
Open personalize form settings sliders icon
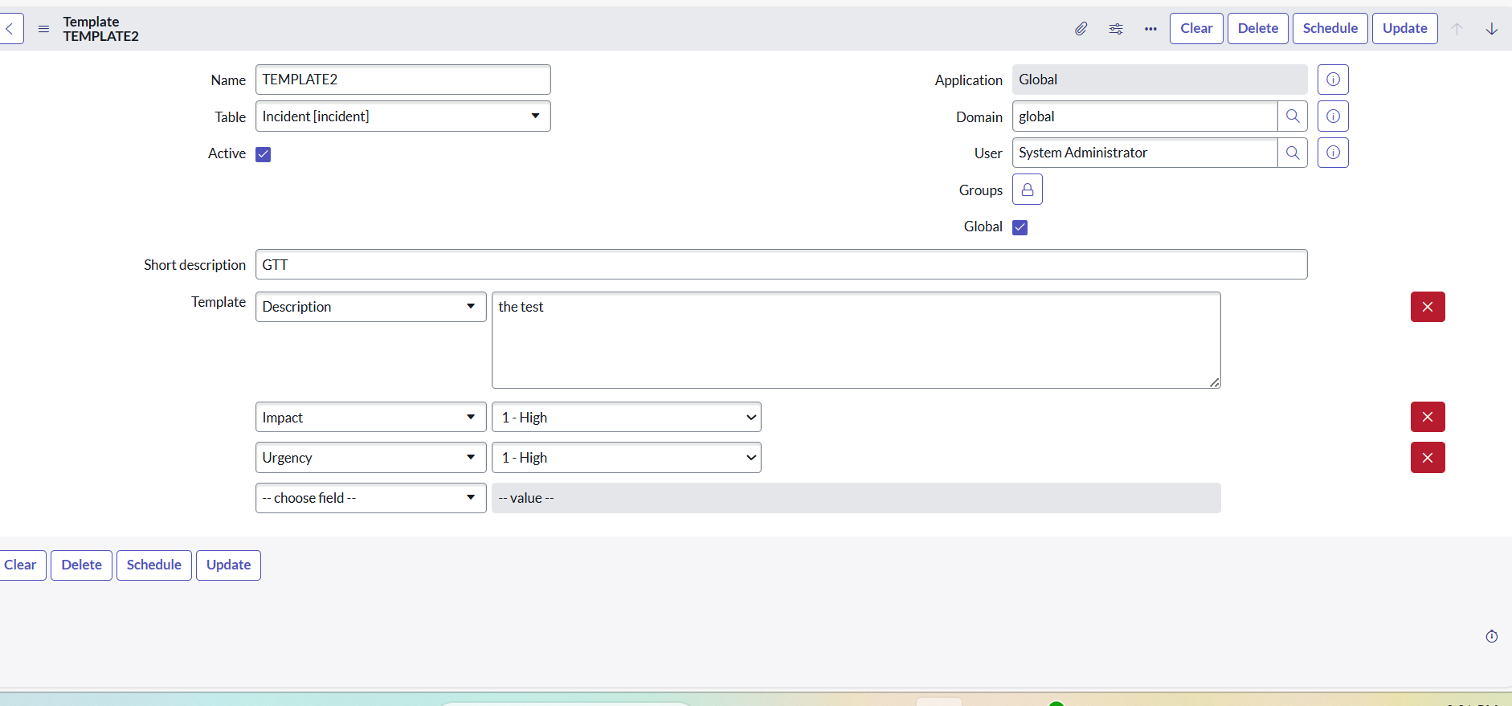(x=1116, y=29)
